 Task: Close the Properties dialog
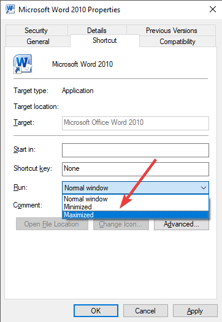tap(213, 9)
